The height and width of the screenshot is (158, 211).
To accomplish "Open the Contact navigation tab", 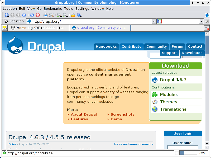I will (195, 47).
